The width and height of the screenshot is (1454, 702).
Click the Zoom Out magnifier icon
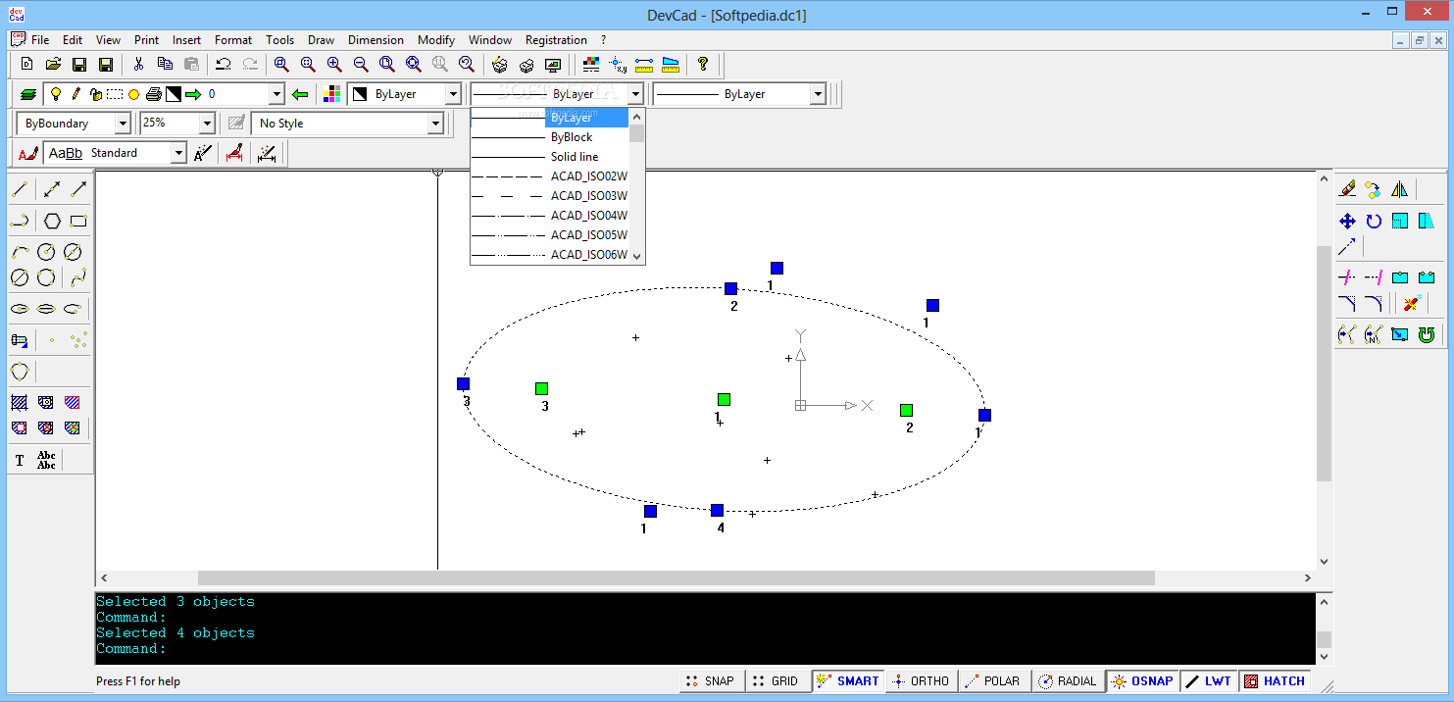click(361, 65)
